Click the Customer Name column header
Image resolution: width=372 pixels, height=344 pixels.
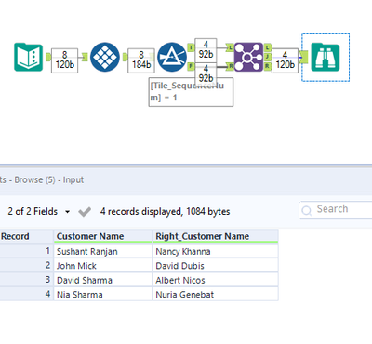[102, 236]
